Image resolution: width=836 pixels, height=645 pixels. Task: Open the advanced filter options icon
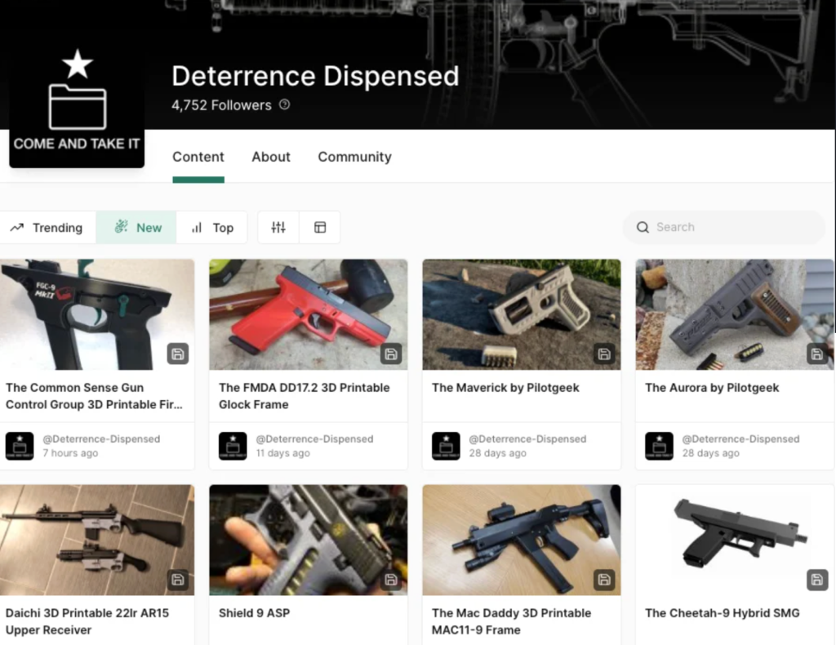(278, 227)
